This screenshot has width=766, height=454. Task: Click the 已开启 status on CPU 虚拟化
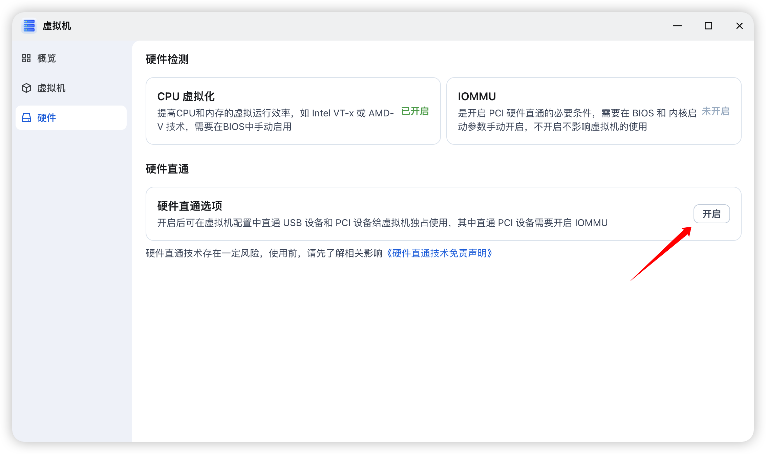click(415, 111)
